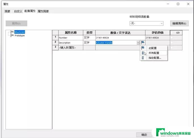194x138 pixels.
Task: Maximize the 属性 dialog window
Action: click(178, 4)
